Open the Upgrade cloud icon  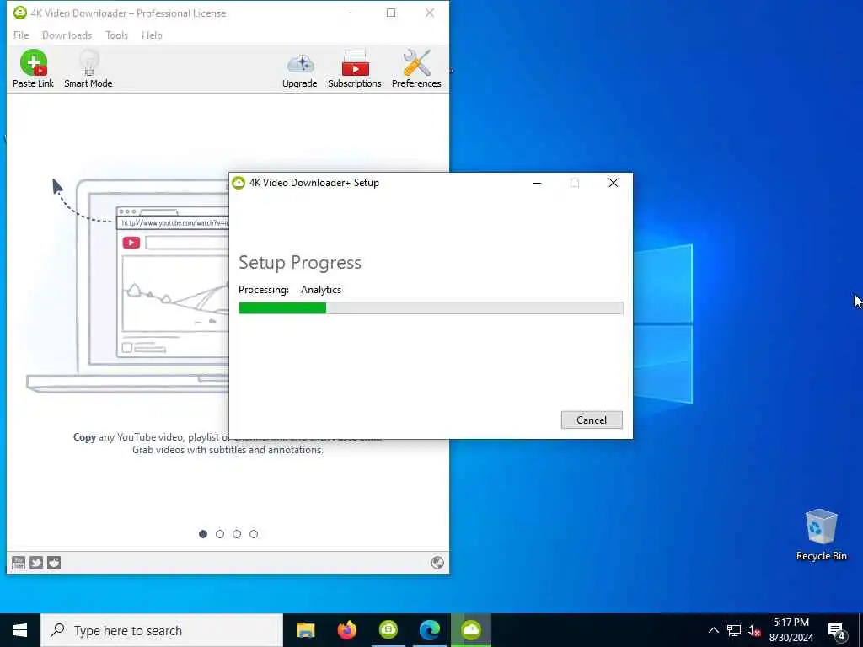click(x=300, y=69)
